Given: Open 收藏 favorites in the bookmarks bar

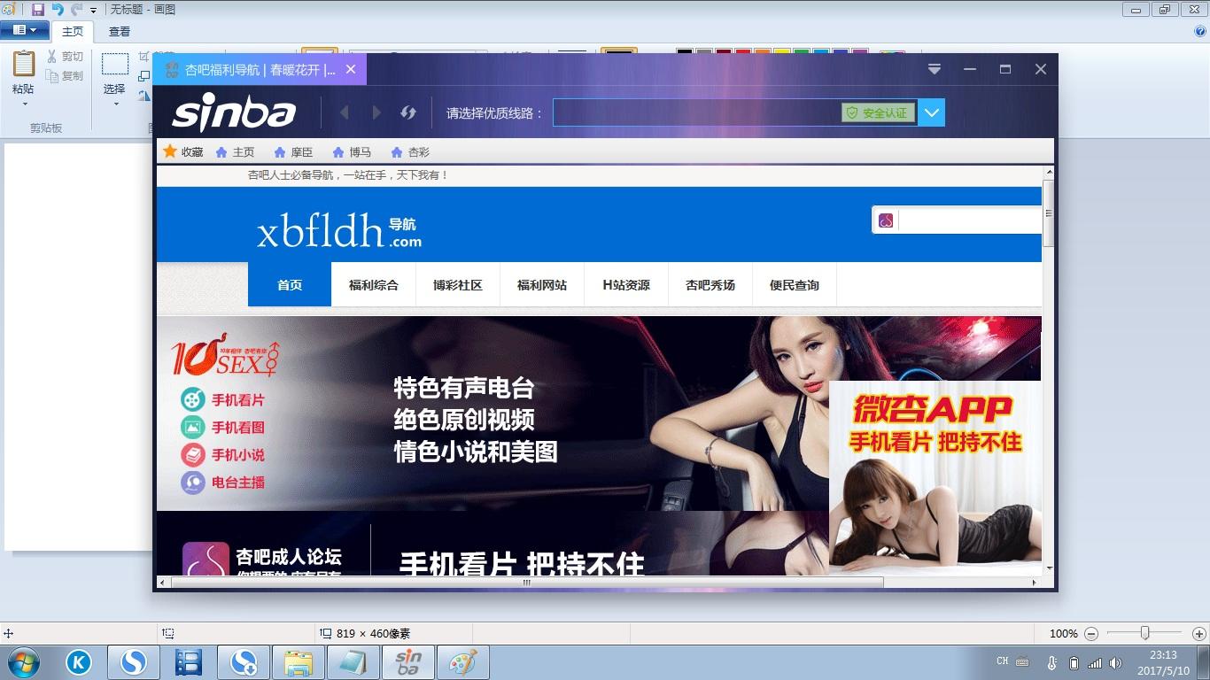Looking at the screenshot, I should pyautogui.click(x=183, y=151).
